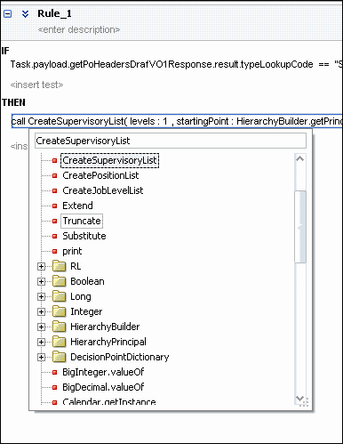Click the function list scroll-up arrow
Viewport: 343px width, 444px height.
click(x=300, y=159)
